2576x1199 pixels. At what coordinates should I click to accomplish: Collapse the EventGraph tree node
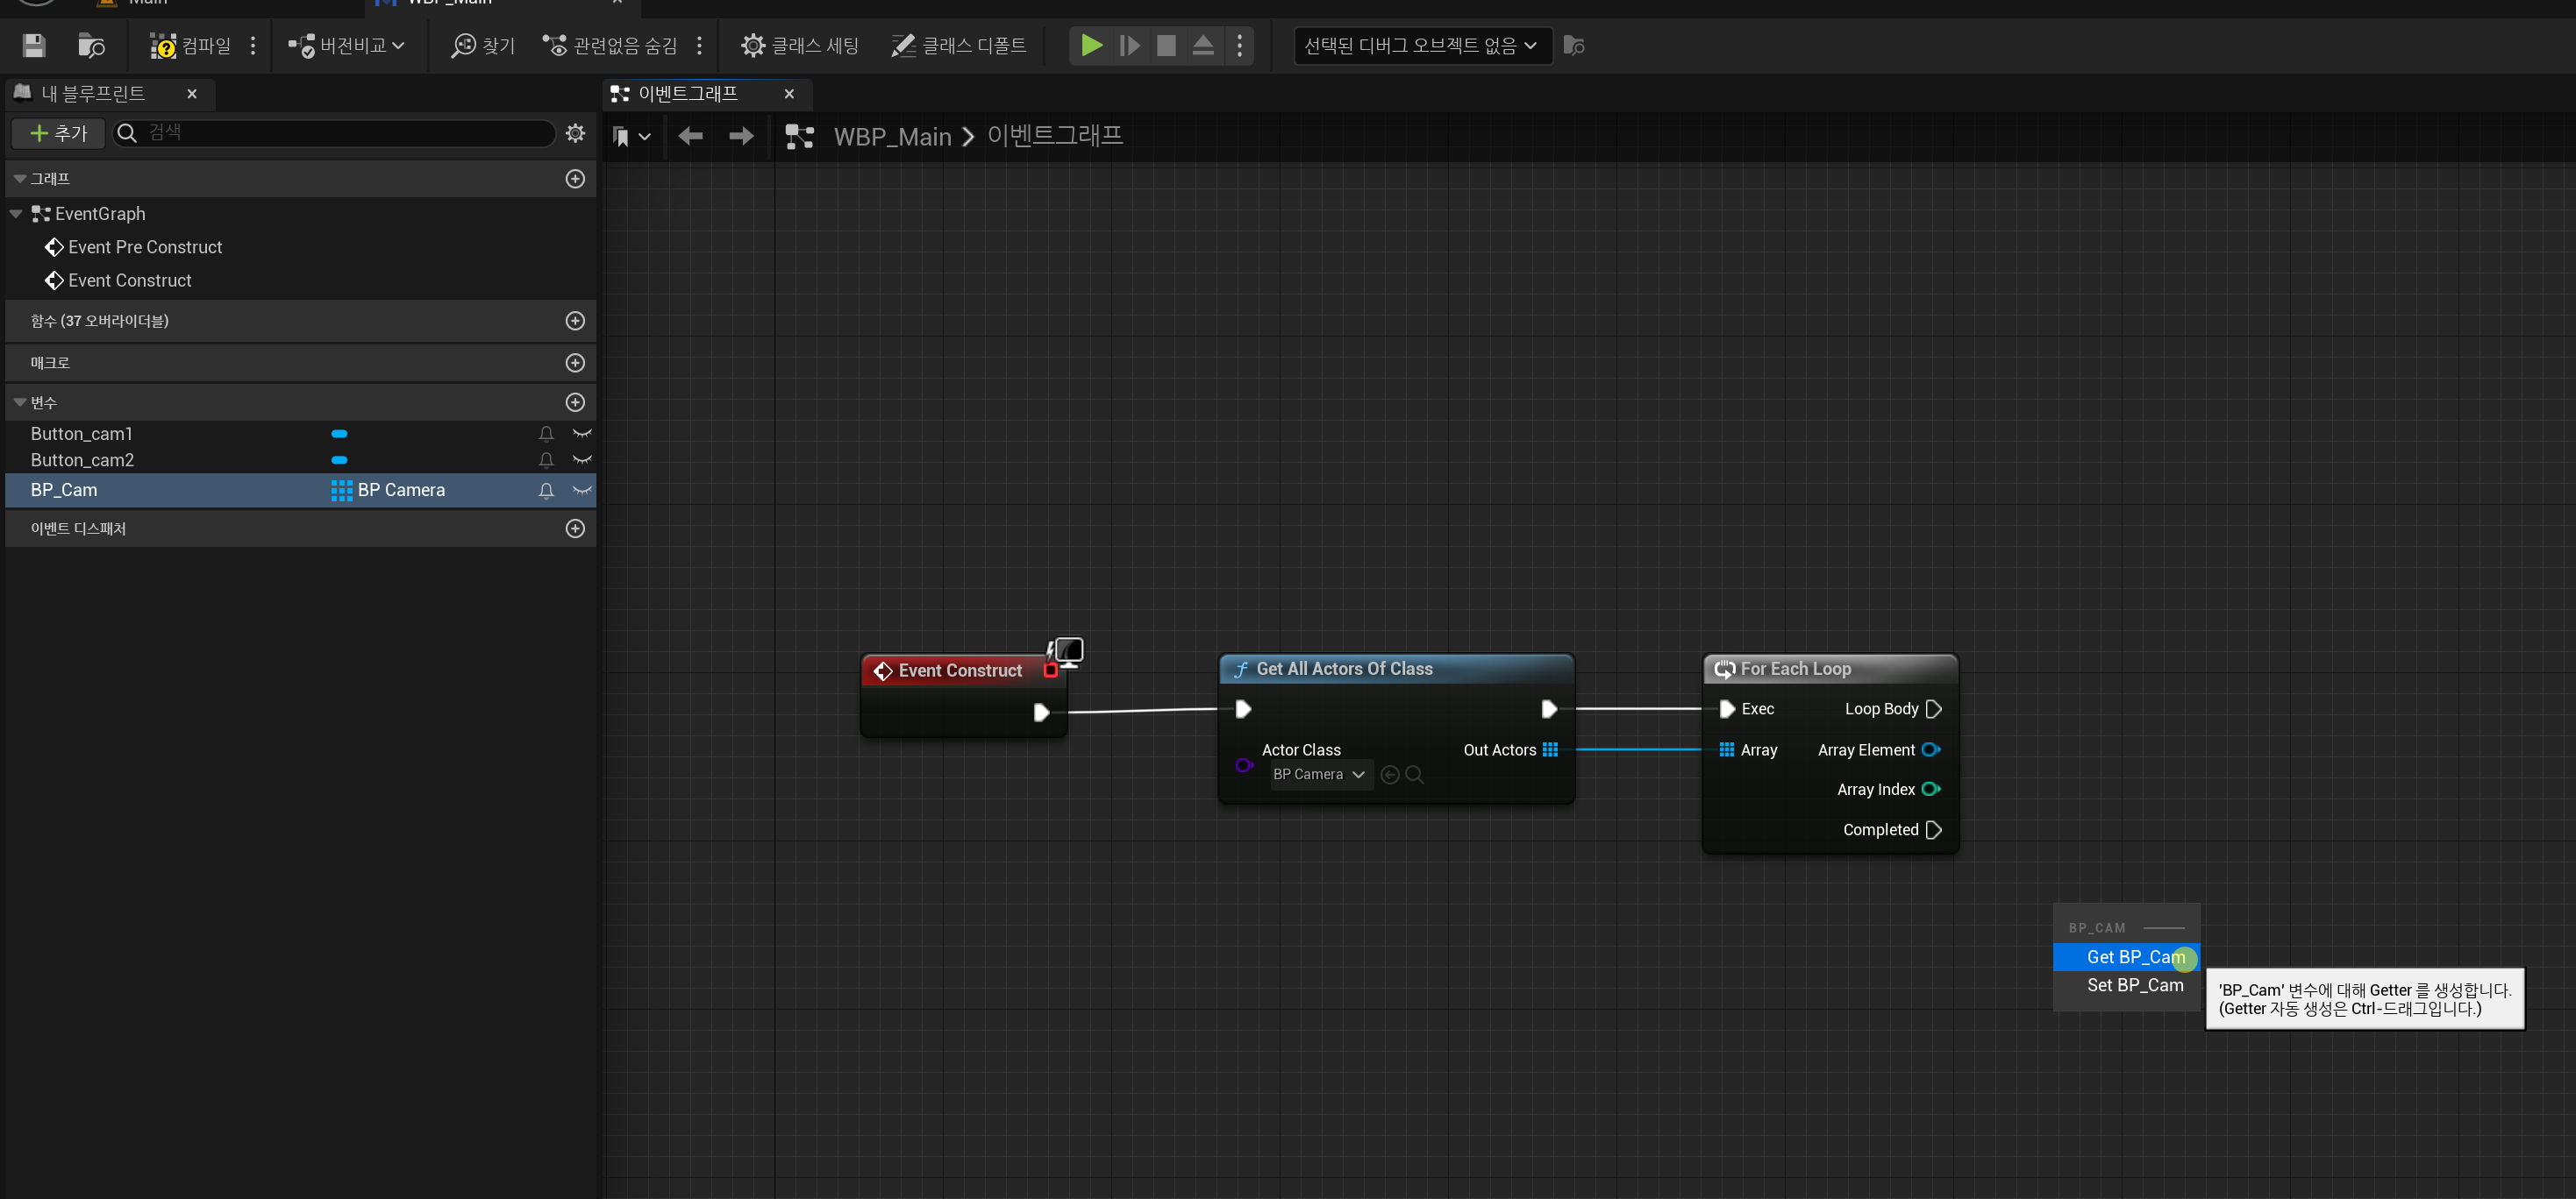(x=16, y=214)
